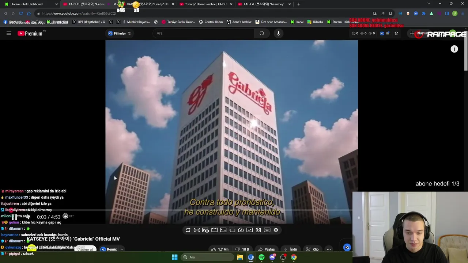Start voice search with microphone icon

coord(279,33)
